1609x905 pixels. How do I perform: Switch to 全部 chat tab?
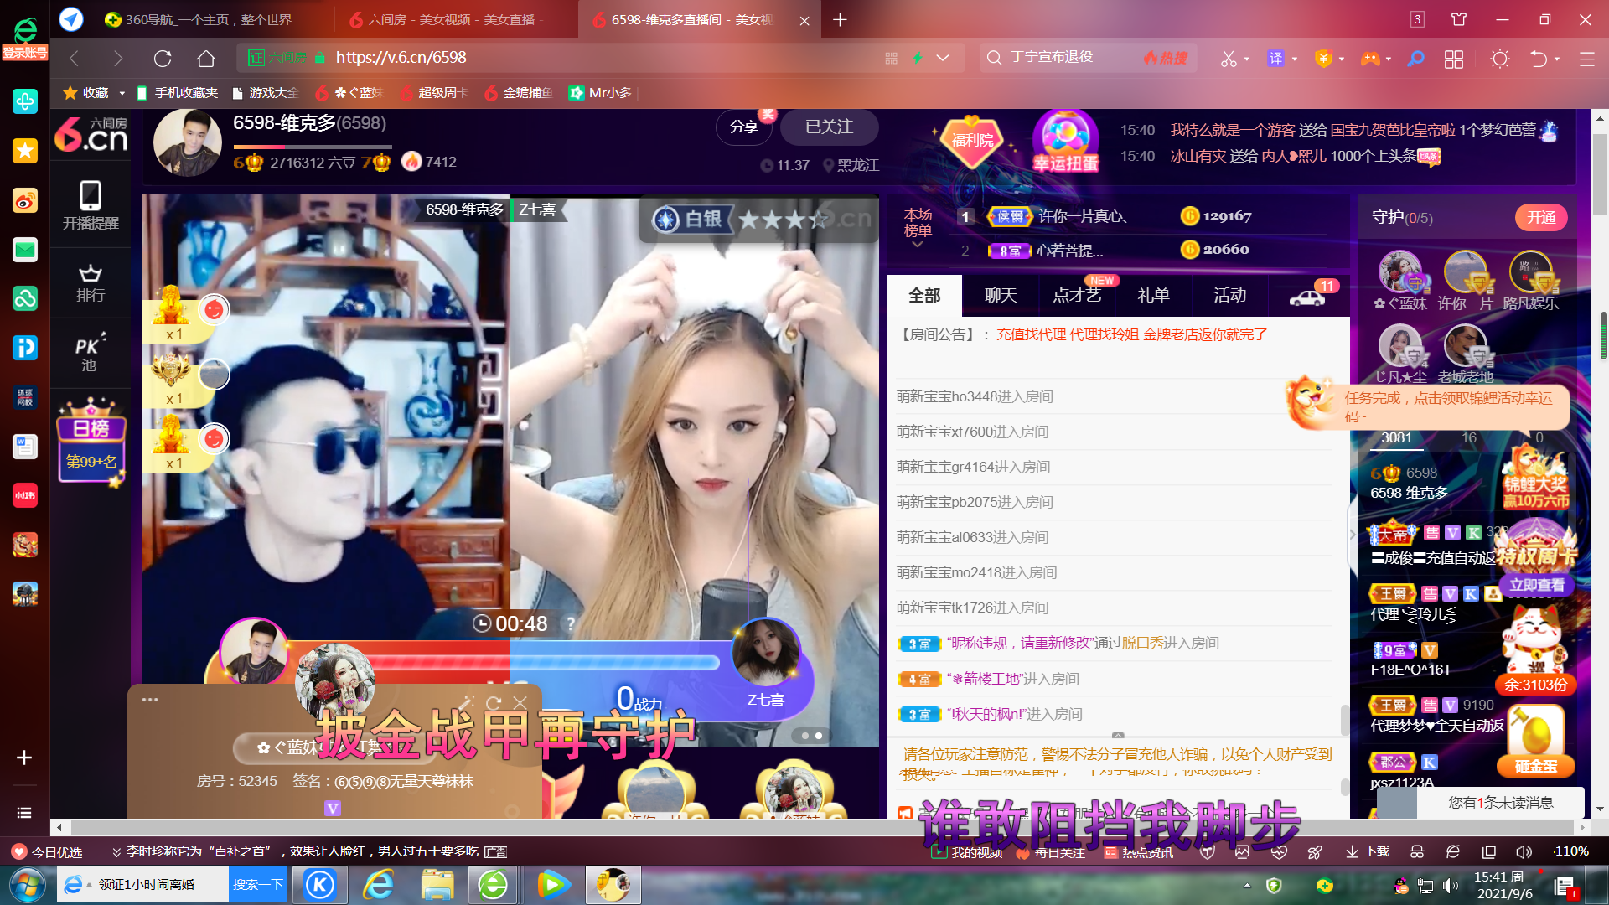coord(924,296)
